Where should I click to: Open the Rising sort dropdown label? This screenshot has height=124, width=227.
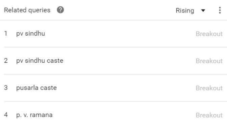coord(185,11)
